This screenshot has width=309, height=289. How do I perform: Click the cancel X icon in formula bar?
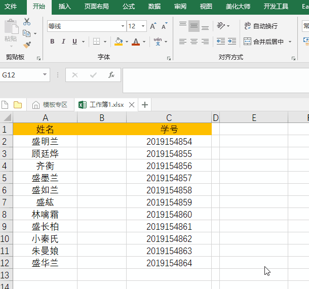[x=75, y=75]
